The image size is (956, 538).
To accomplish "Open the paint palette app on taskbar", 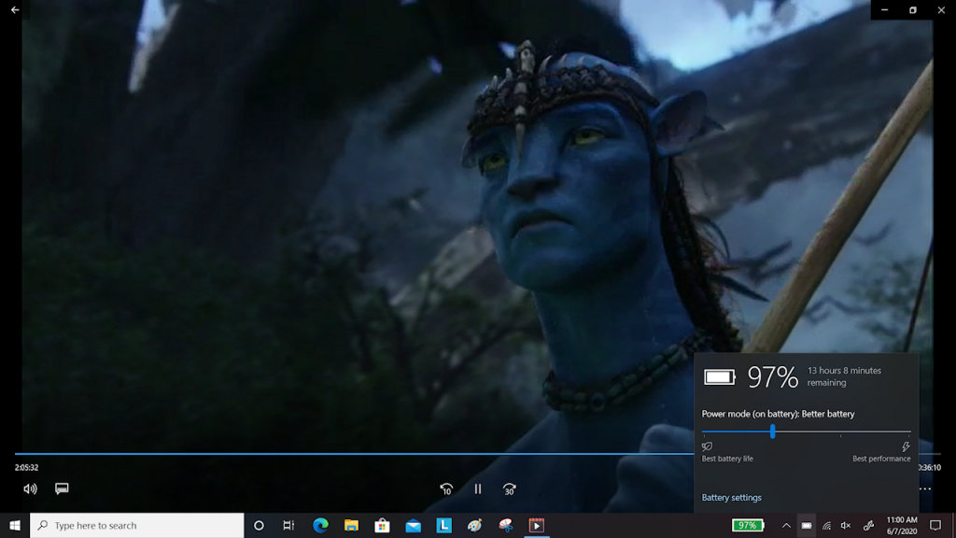I will 475,525.
